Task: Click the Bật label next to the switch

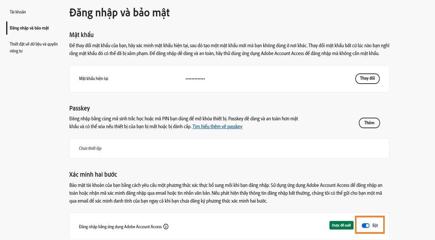Action: click(x=375, y=226)
